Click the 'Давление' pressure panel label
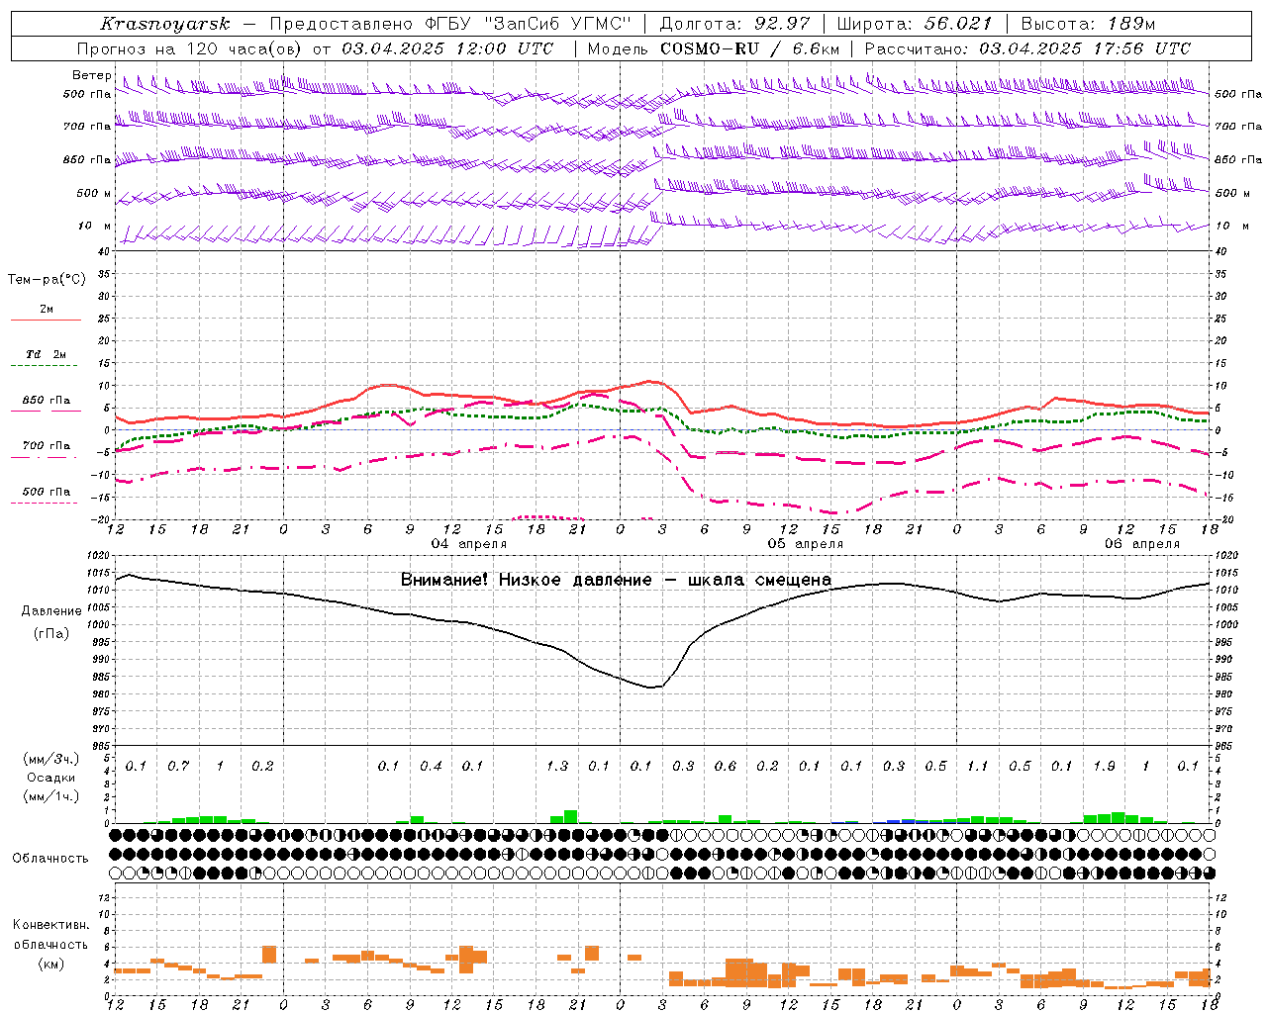 (x=51, y=610)
